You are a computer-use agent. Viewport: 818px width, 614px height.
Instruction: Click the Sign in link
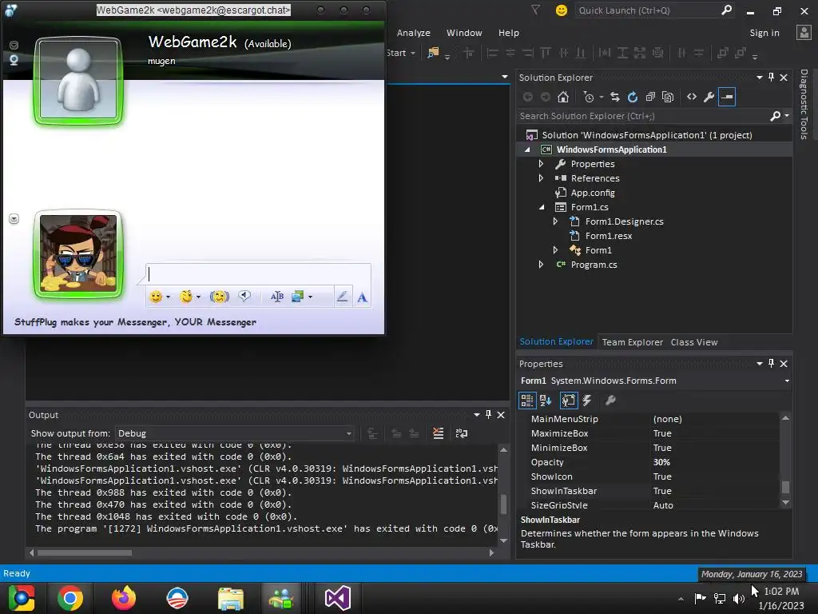pos(764,33)
